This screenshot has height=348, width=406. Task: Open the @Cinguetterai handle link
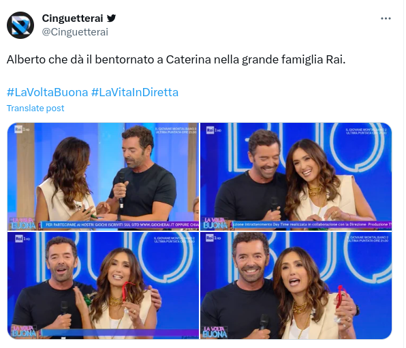click(75, 32)
